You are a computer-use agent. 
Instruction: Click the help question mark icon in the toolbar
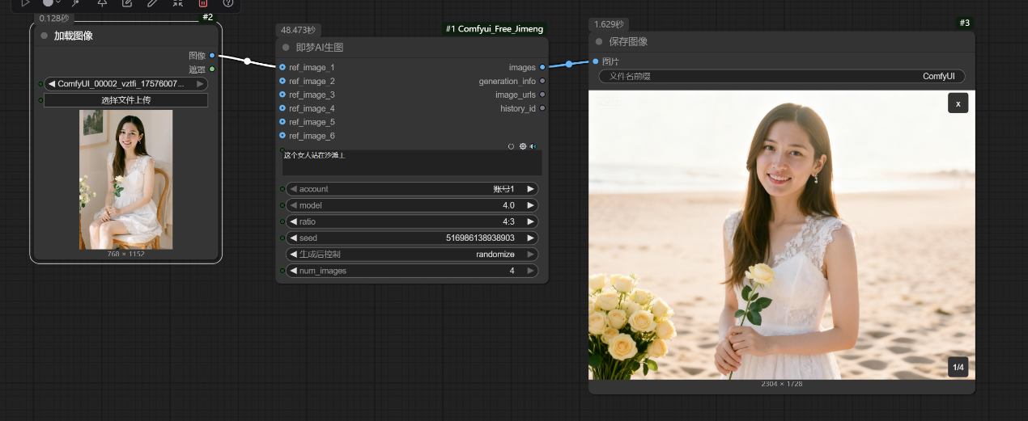pyautogui.click(x=228, y=3)
